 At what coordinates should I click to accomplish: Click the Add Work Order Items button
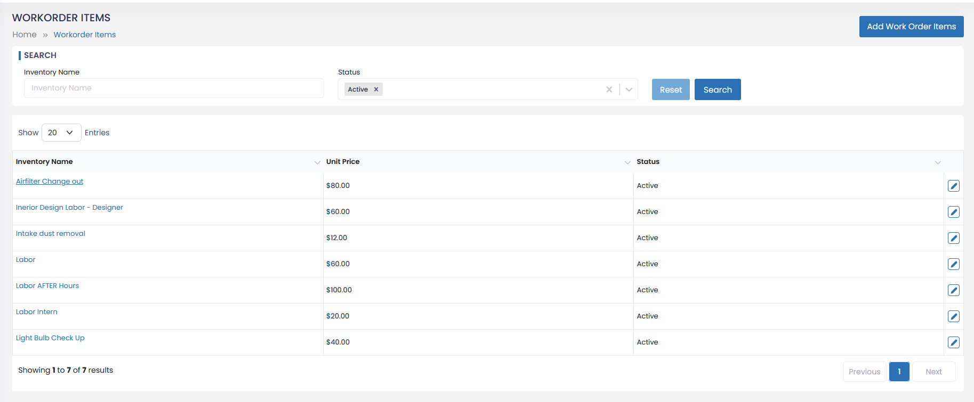(911, 27)
